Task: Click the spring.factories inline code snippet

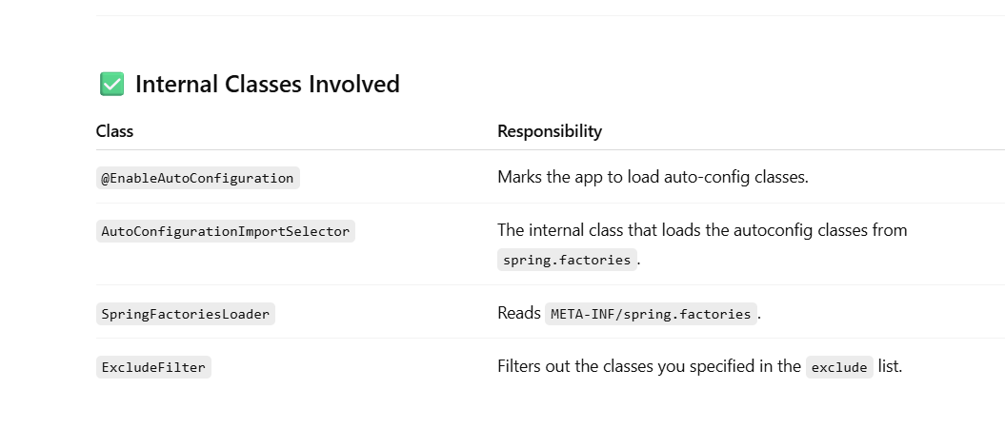Action: (567, 260)
